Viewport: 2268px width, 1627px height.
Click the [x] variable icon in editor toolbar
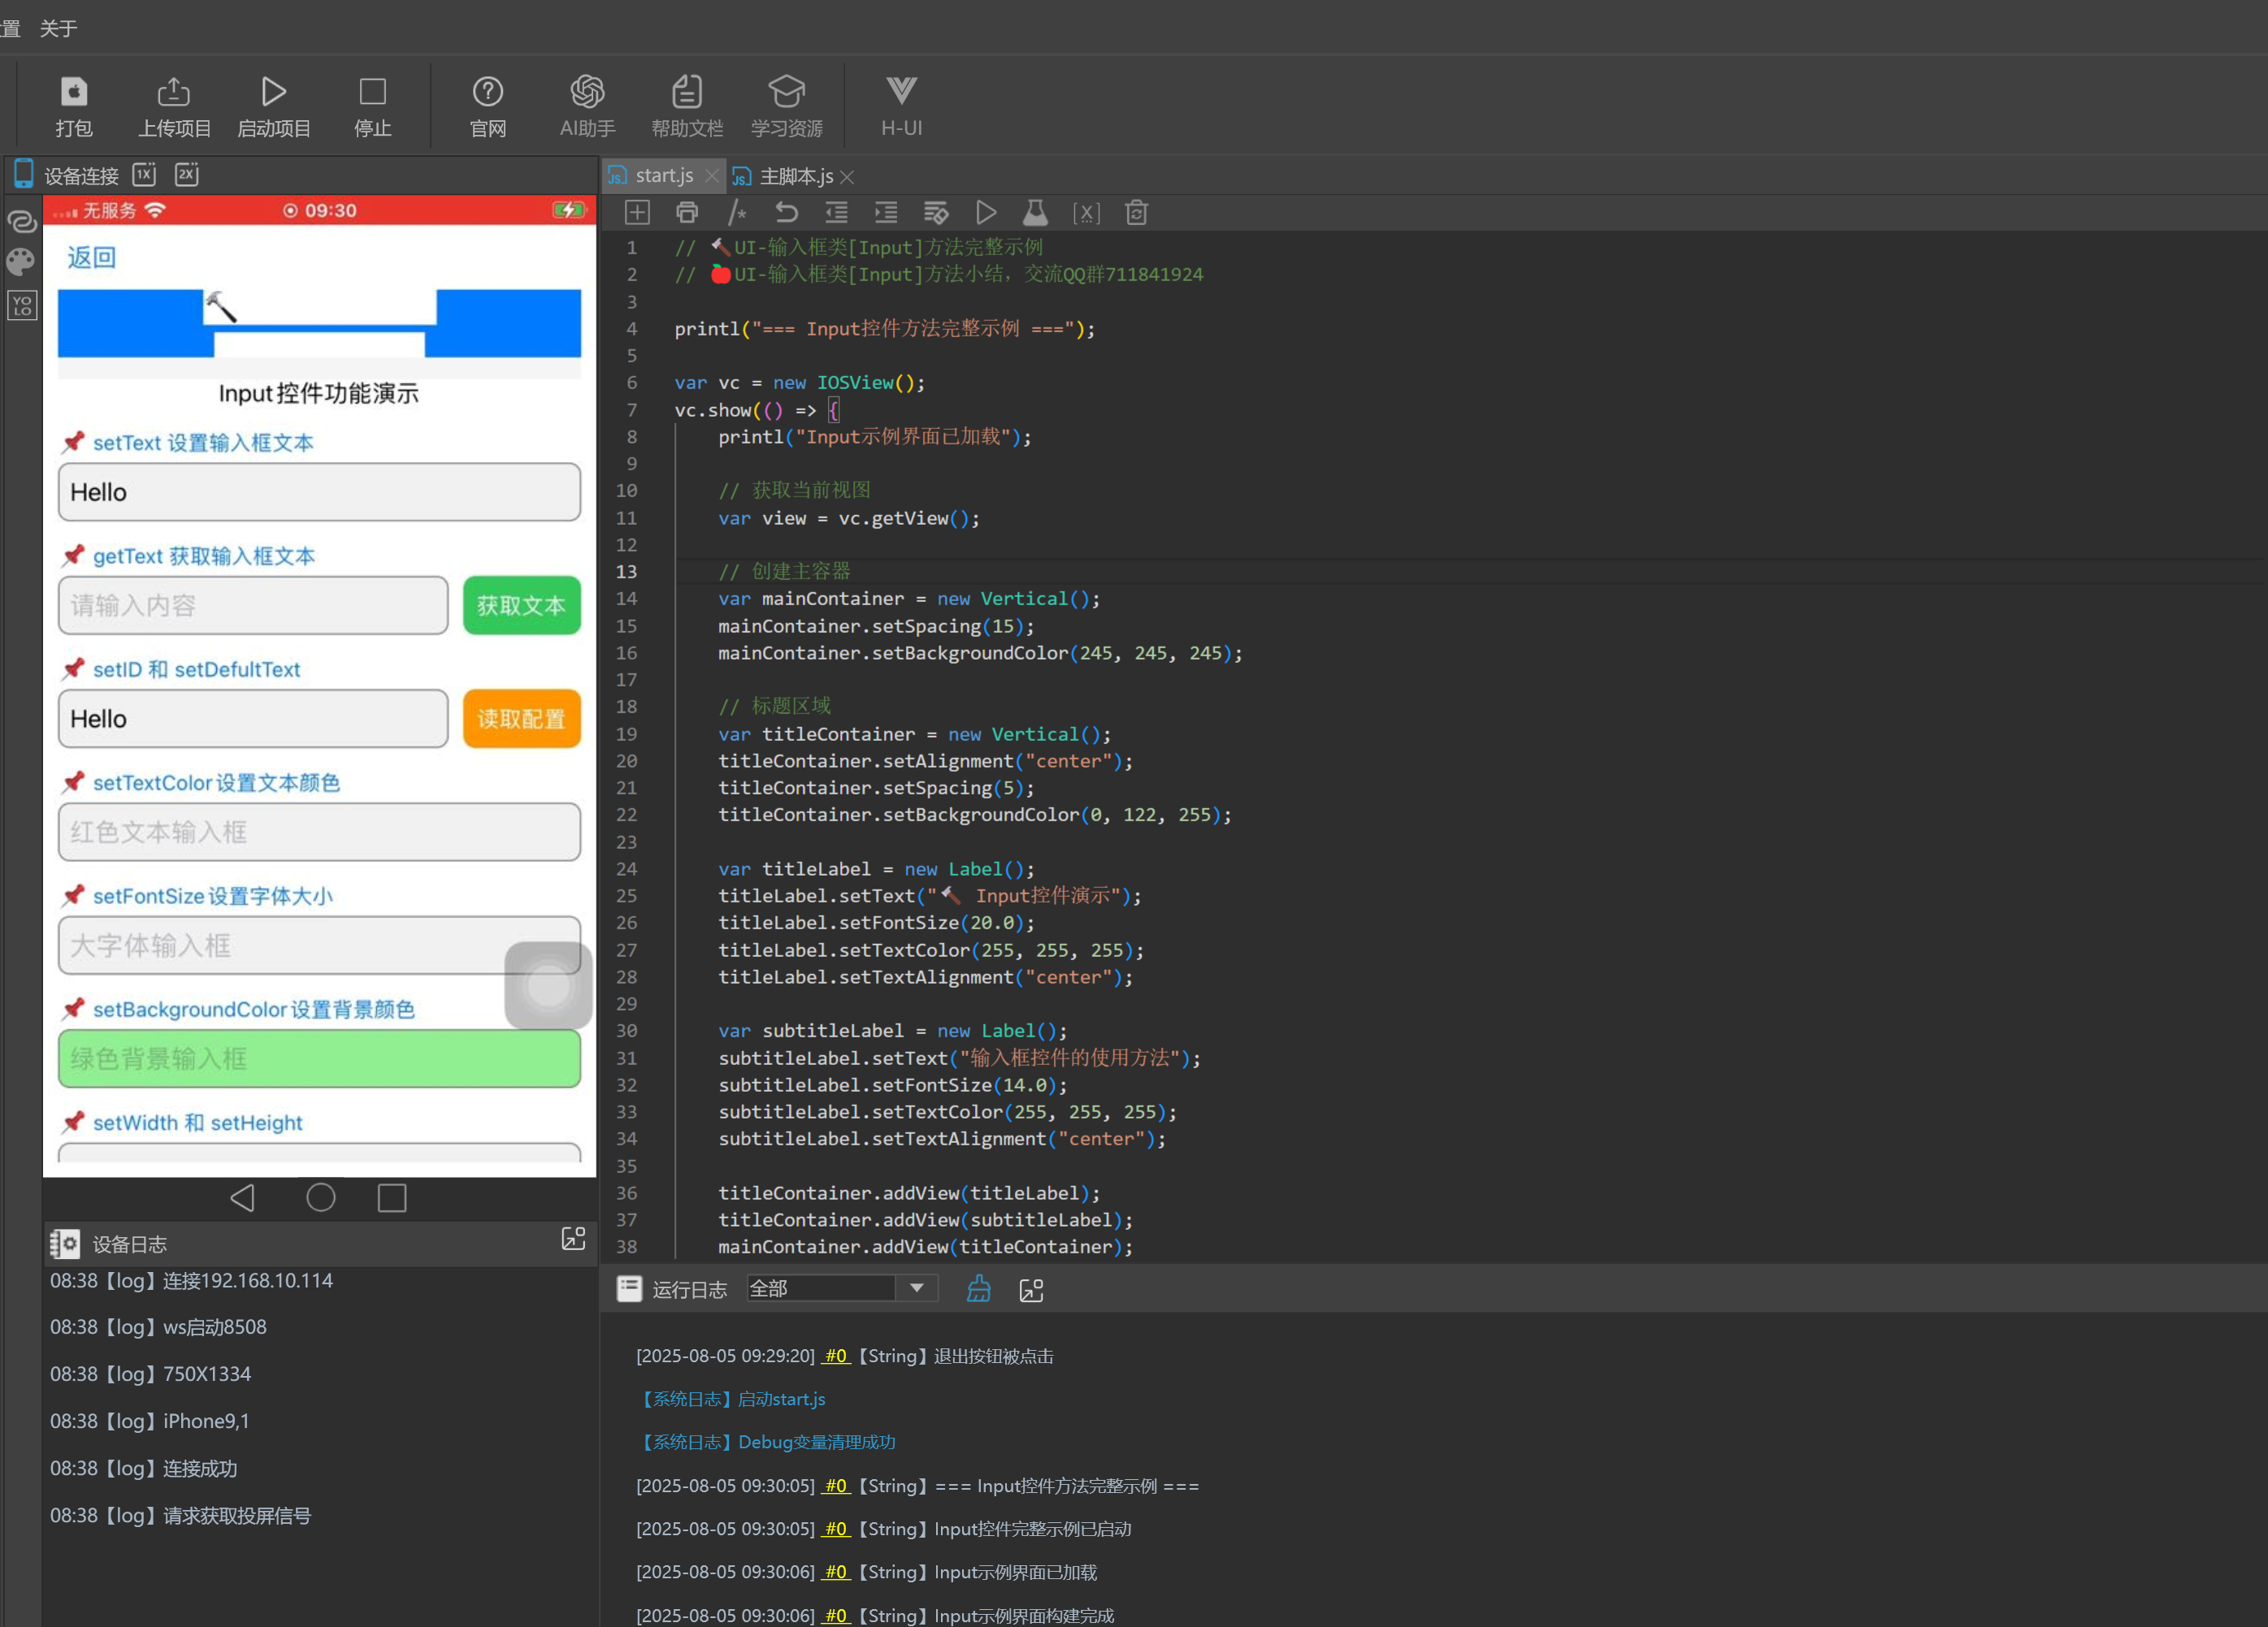pyautogui.click(x=1086, y=213)
